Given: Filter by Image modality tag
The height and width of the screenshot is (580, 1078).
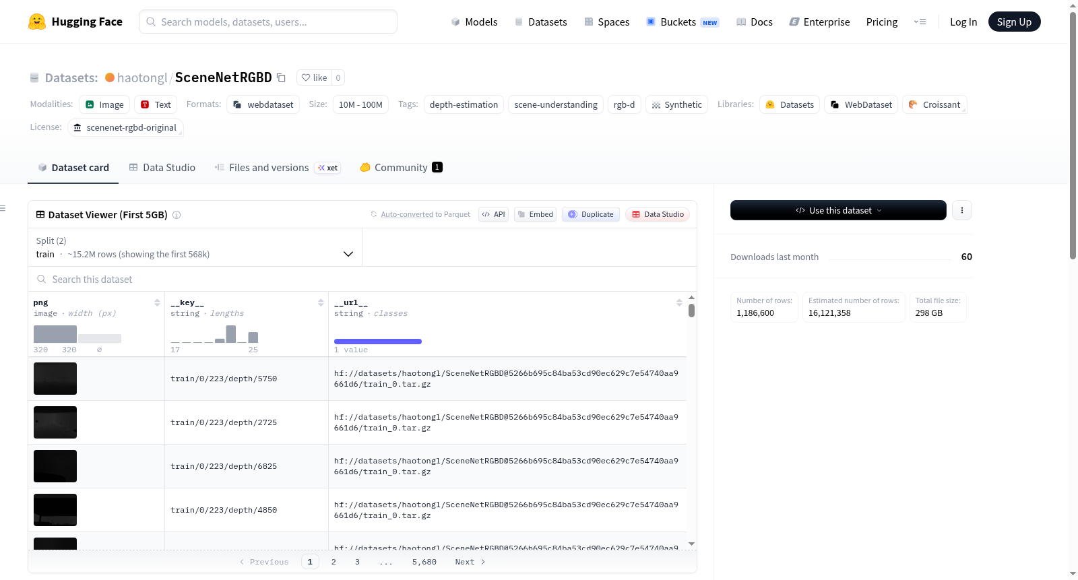Looking at the screenshot, I should [104, 104].
